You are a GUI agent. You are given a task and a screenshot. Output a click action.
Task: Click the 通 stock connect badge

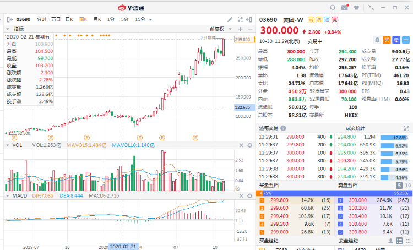[x=327, y=20]
